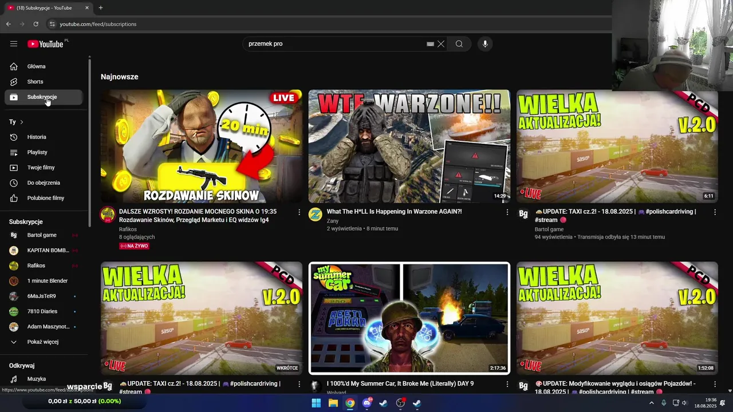The image size is (733, 412).
Task: Click Bartol game name under TAXI cz.2 video
Action: pyautogui.click(x=549, y=229)
